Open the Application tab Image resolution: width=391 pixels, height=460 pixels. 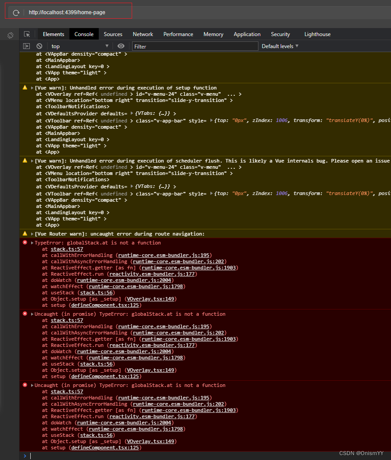pos(247,34)
